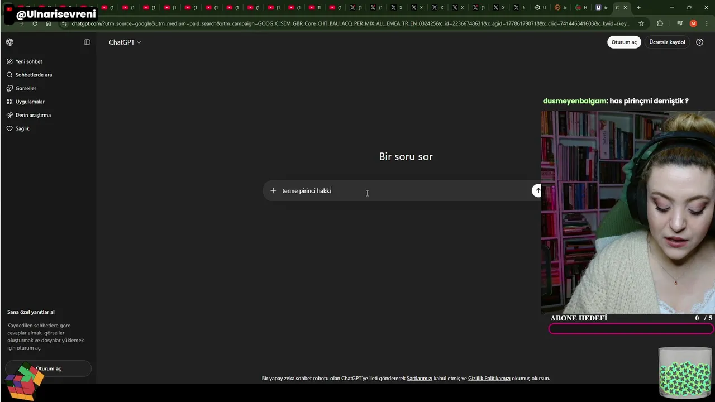Click the site info icon in address bar
The width and height of the screenshot is (715, 402).
(64, 23)
